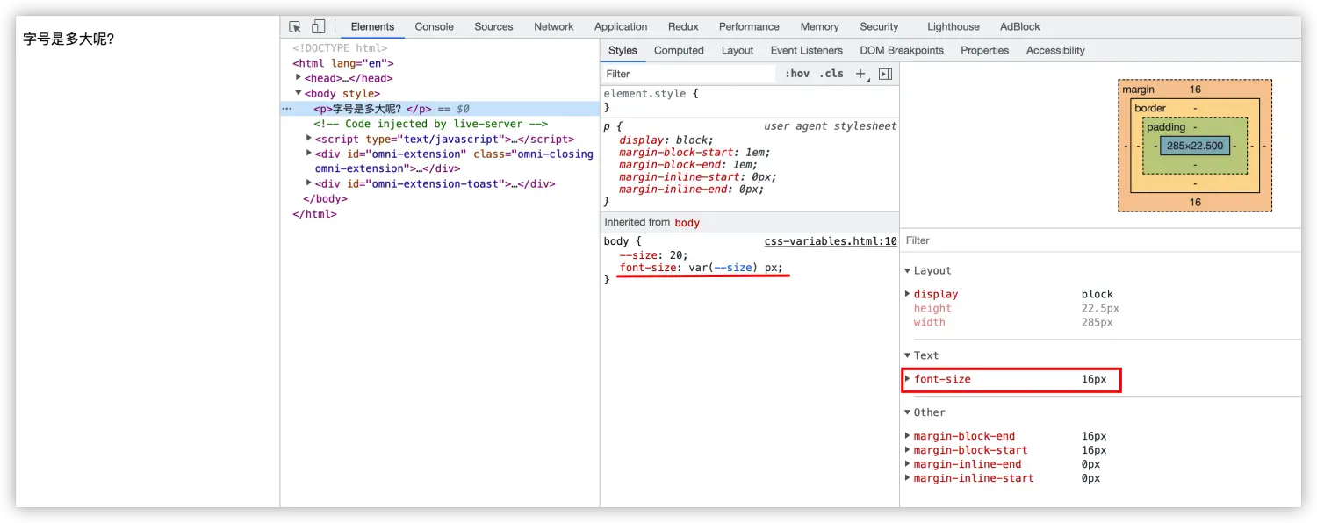Expand the margin-inline-end computed property
The image size is (1317, 523).
coord(908,464)
